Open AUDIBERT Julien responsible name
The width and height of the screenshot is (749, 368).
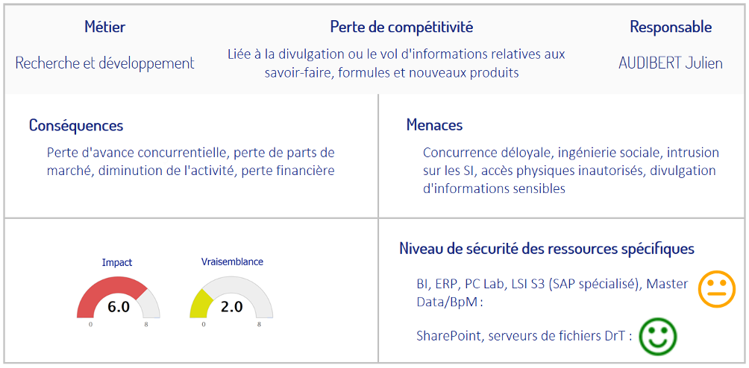point(671,63)
